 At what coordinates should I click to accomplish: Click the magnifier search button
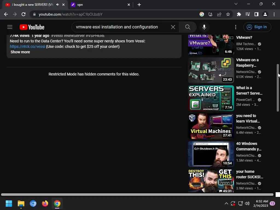(x=188, y=27)
